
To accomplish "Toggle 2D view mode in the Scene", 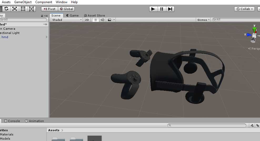I will click(87, 20).
